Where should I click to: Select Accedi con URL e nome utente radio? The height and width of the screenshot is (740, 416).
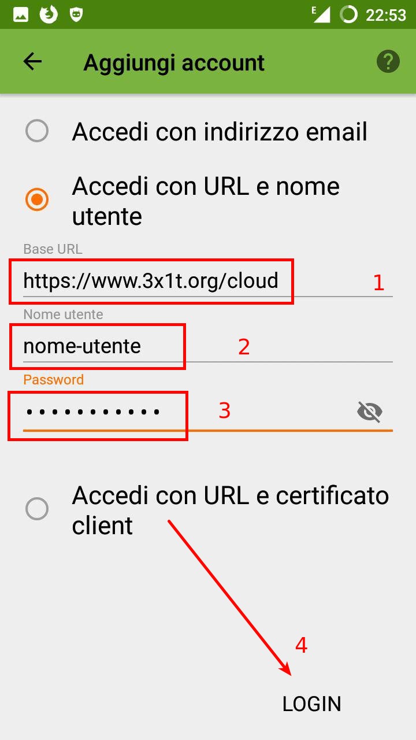(37, 200)
